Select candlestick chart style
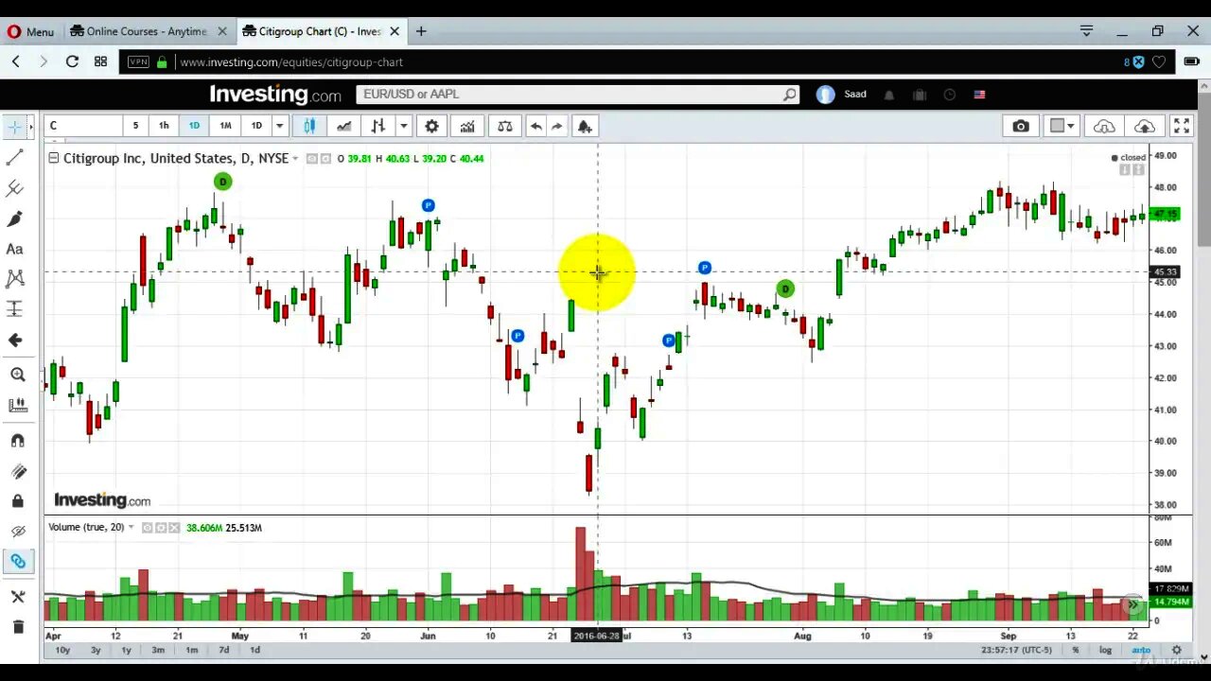Screen dimensions: 1211x681 [x=309, y=126]
